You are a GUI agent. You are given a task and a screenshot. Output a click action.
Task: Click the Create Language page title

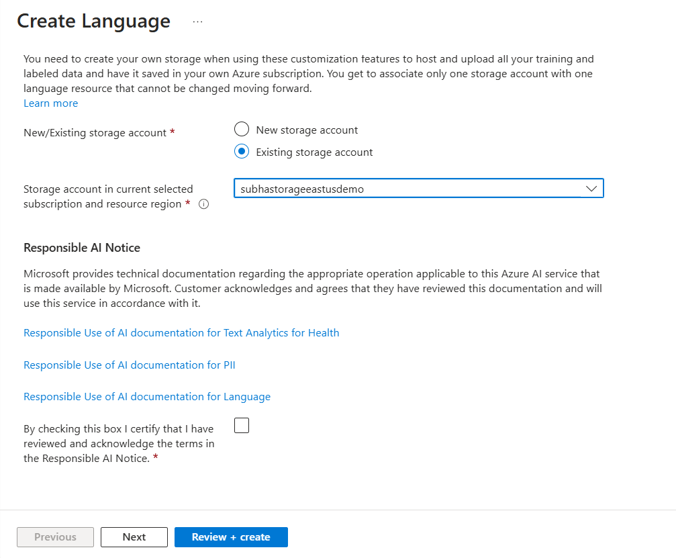click(x=93, y=21)
